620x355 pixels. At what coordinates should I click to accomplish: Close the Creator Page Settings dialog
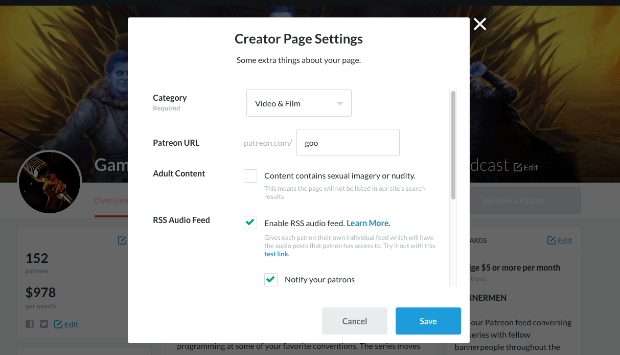479,24
